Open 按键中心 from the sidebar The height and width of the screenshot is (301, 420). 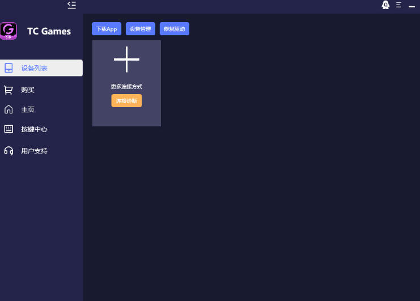click(x=34, y=129)
